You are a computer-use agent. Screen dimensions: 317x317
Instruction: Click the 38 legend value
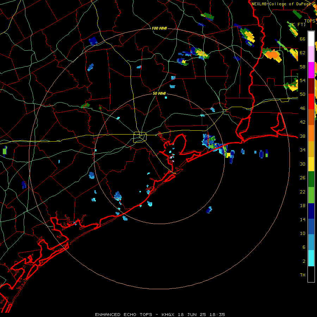pos(303,136)
